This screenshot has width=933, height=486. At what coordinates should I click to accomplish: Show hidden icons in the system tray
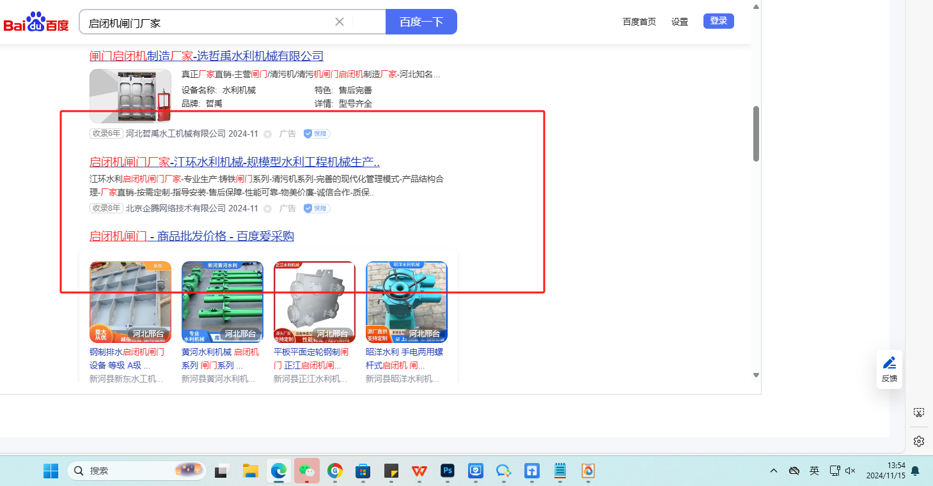pyautogui.click(x=774, y=471)
